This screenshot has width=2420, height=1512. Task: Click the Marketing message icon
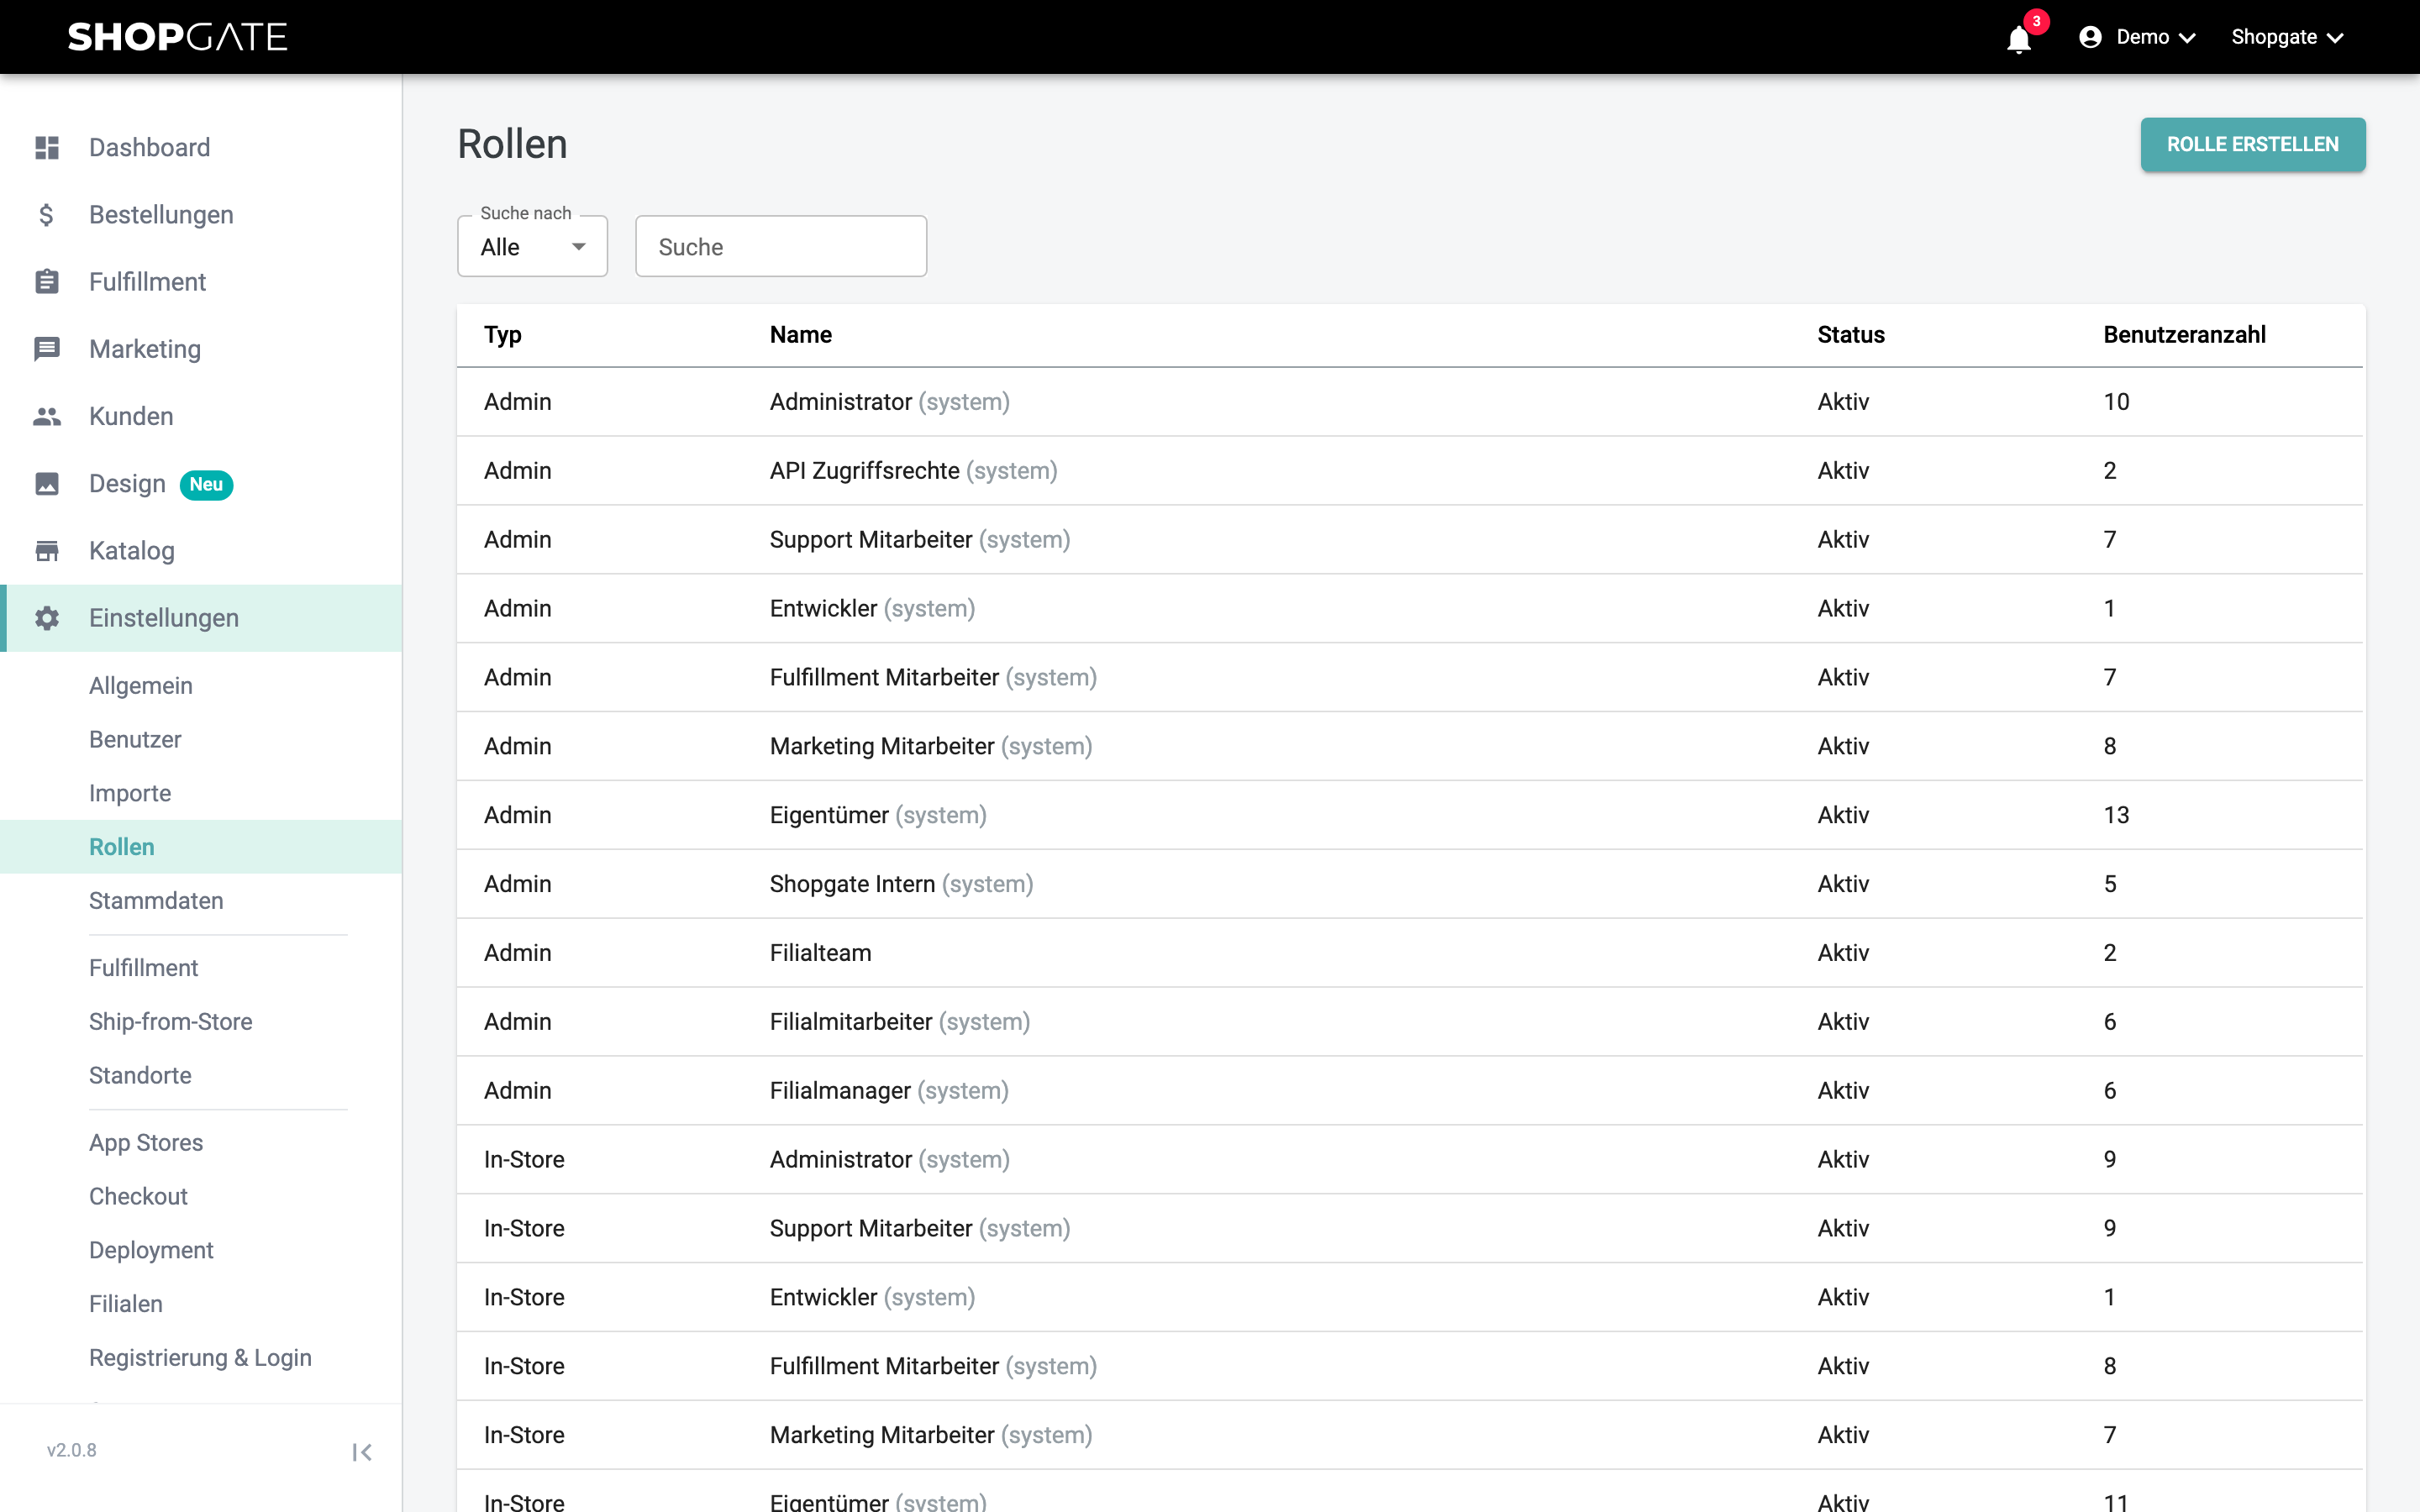(x=47, y=349)
